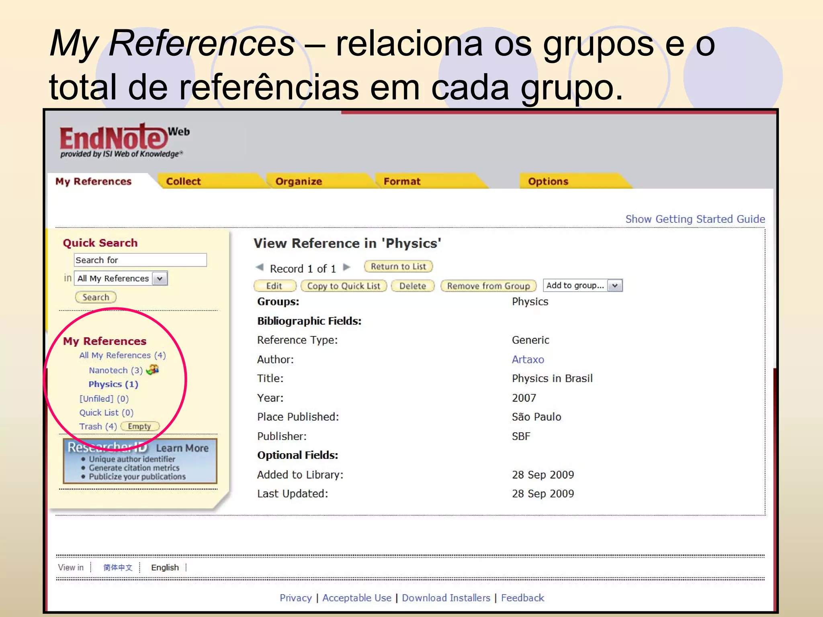Open the Format tab

pos(402,181)
